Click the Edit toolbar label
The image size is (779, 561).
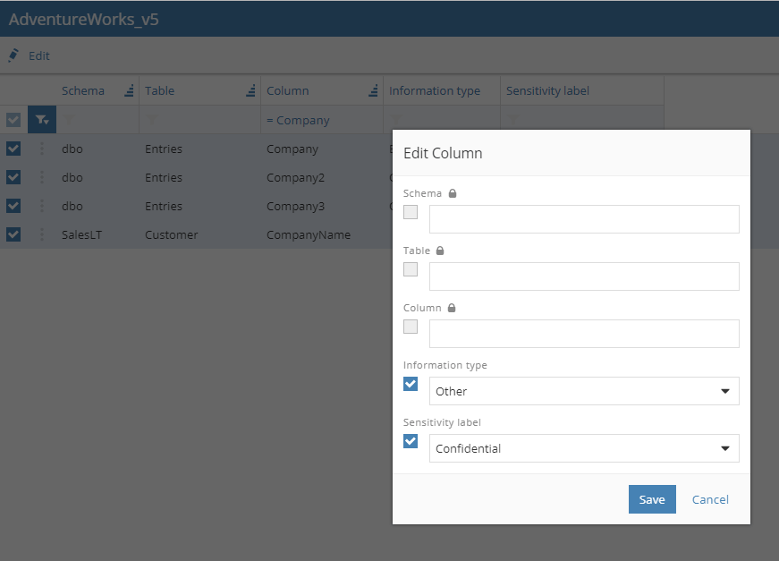(x=39, y=55)
